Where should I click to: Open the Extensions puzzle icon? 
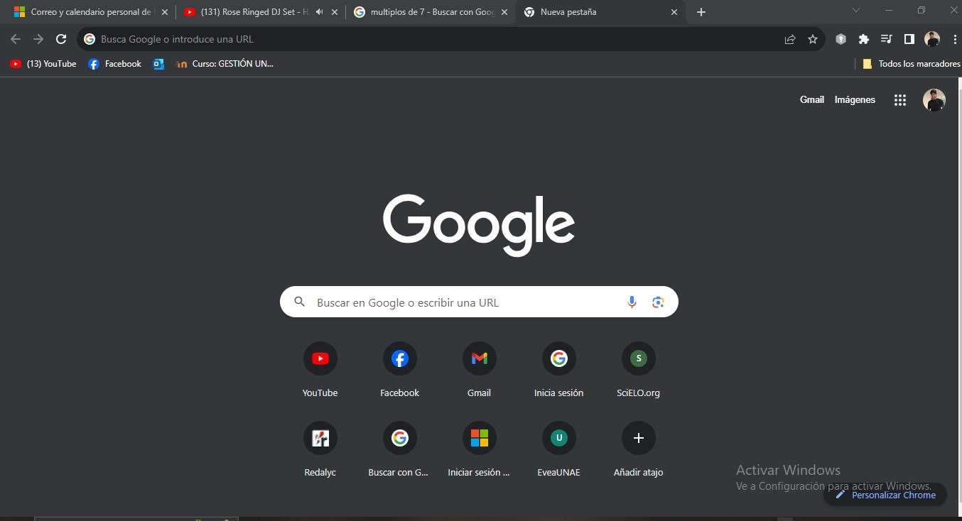(864, 39)
